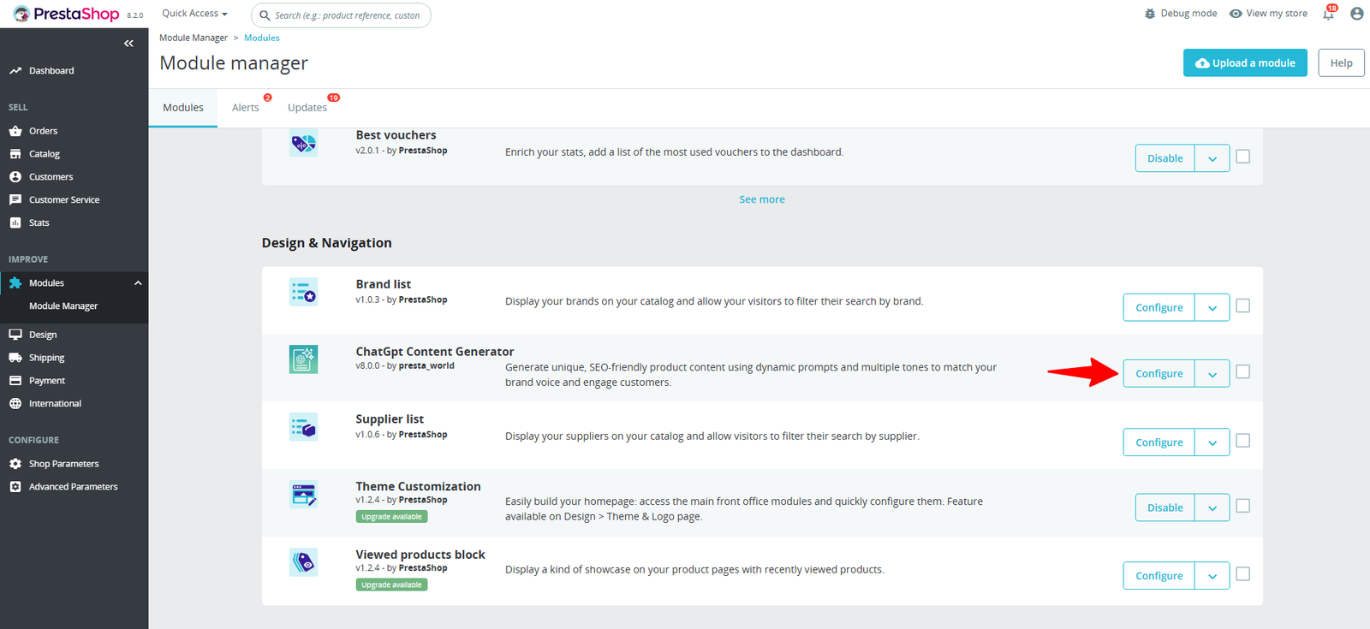
Task: Disable the Theme Customization module
Action: [1164, 507]
